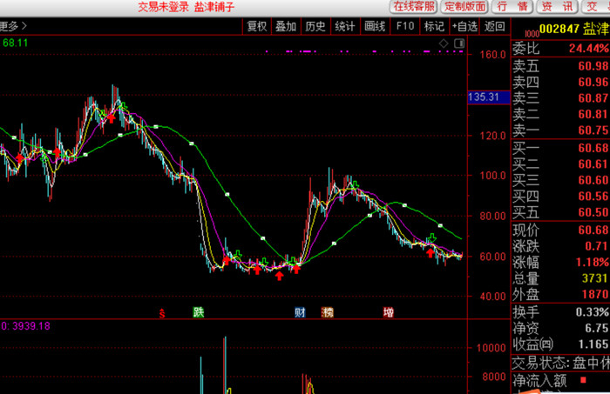This screenshot has width=610, height=394.
Task: Click the red 增 event marker
Action: [x=389, y=312]
